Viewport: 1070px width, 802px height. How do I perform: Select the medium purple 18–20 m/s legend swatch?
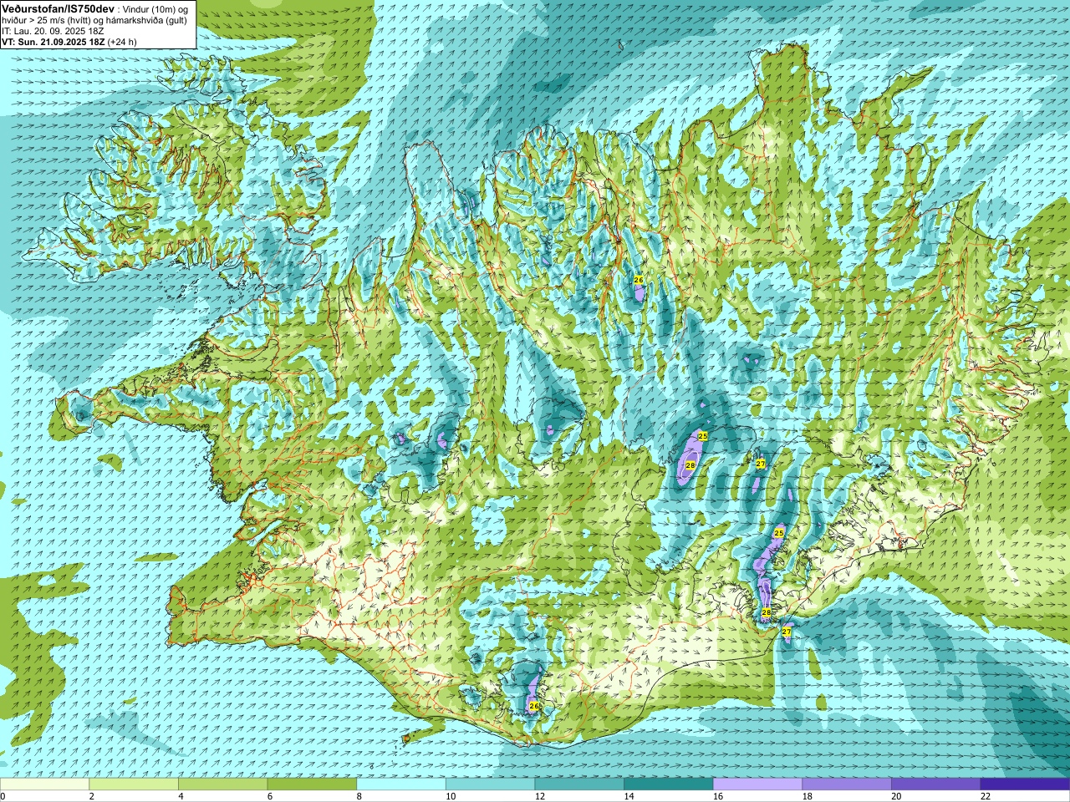click(847, 784)
